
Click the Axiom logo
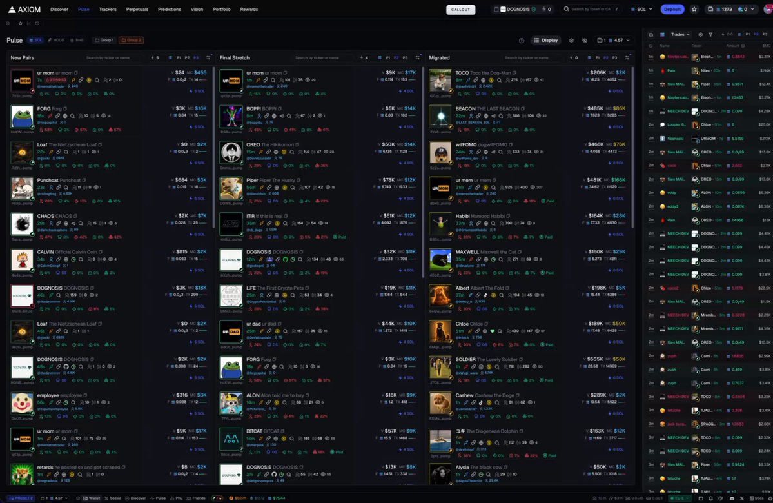click(24, 10)
